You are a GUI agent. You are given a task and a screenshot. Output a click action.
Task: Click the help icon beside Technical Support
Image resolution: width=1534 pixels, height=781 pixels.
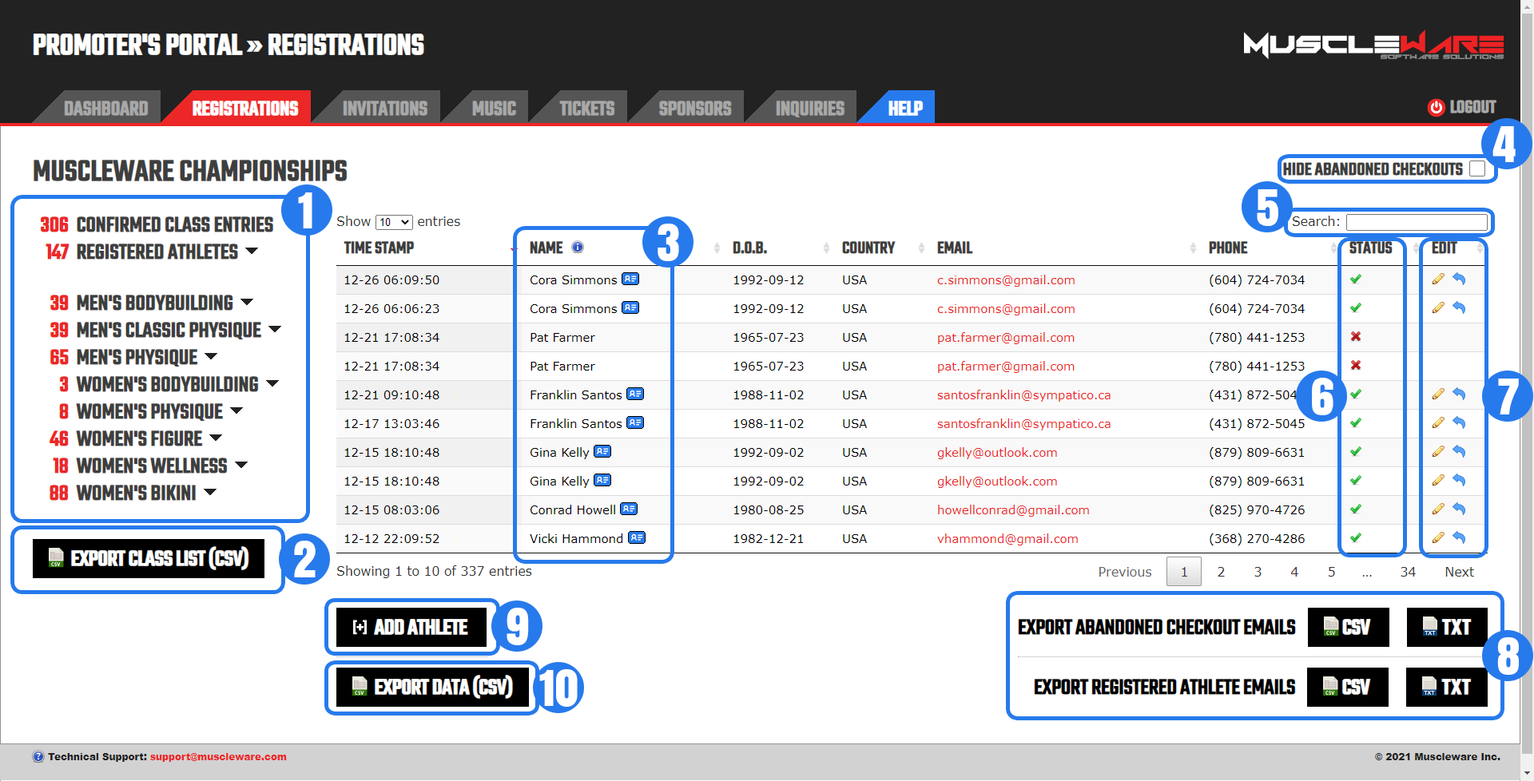[38, 756]
